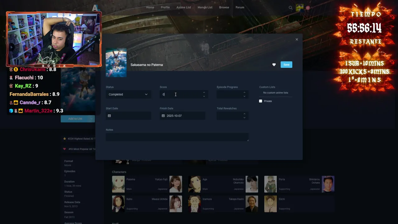Open Manga List in the navigation bar

point(205,7)
